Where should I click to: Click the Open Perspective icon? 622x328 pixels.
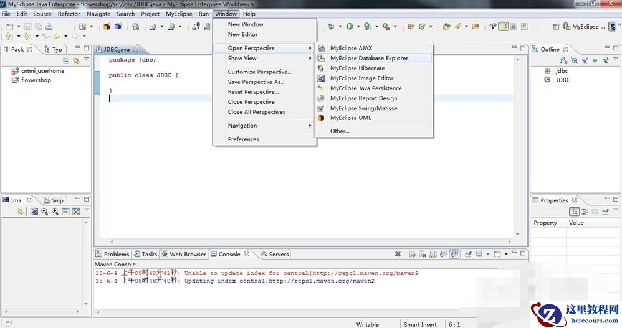coord(557,27)
